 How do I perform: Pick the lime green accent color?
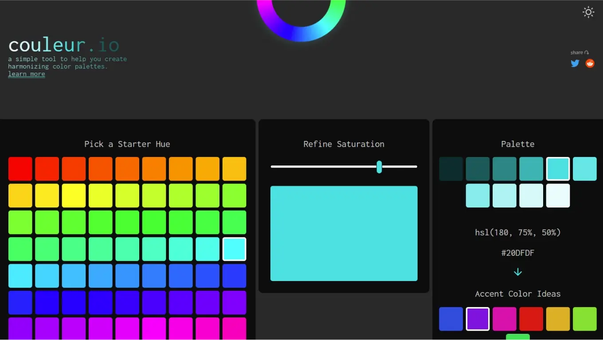584,319
